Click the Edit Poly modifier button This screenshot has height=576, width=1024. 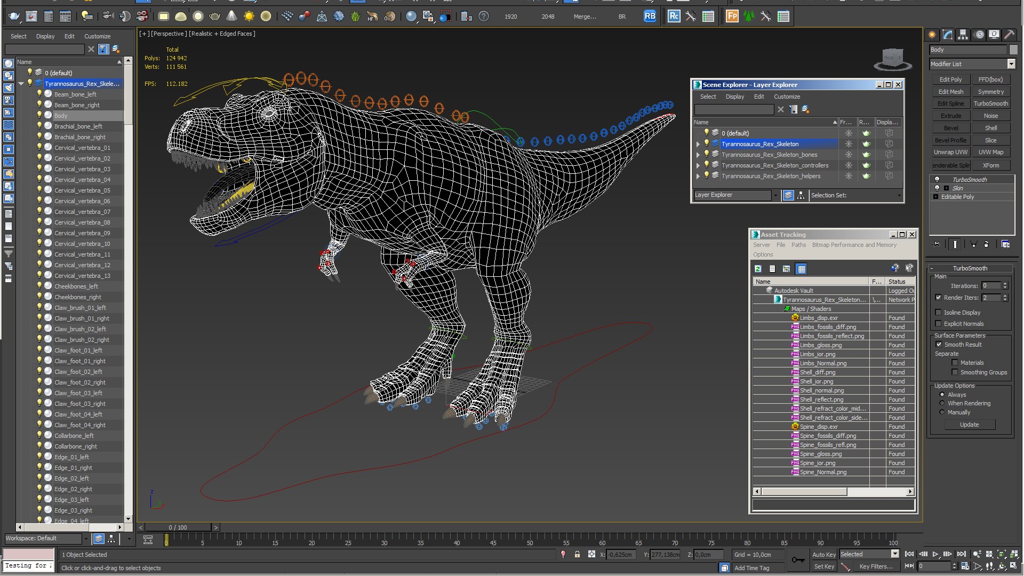[x=950, y=79]
